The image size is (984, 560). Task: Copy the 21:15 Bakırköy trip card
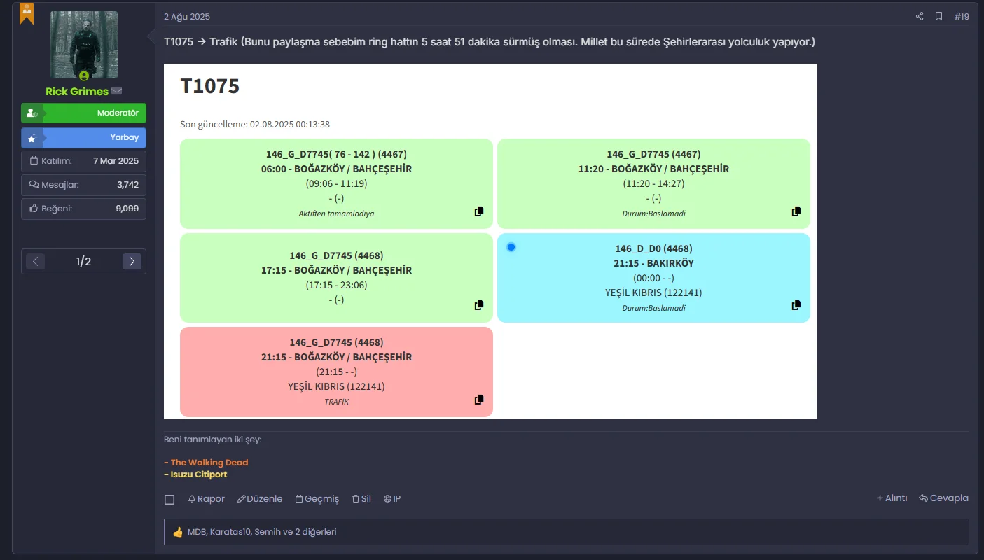click(796, 305)
